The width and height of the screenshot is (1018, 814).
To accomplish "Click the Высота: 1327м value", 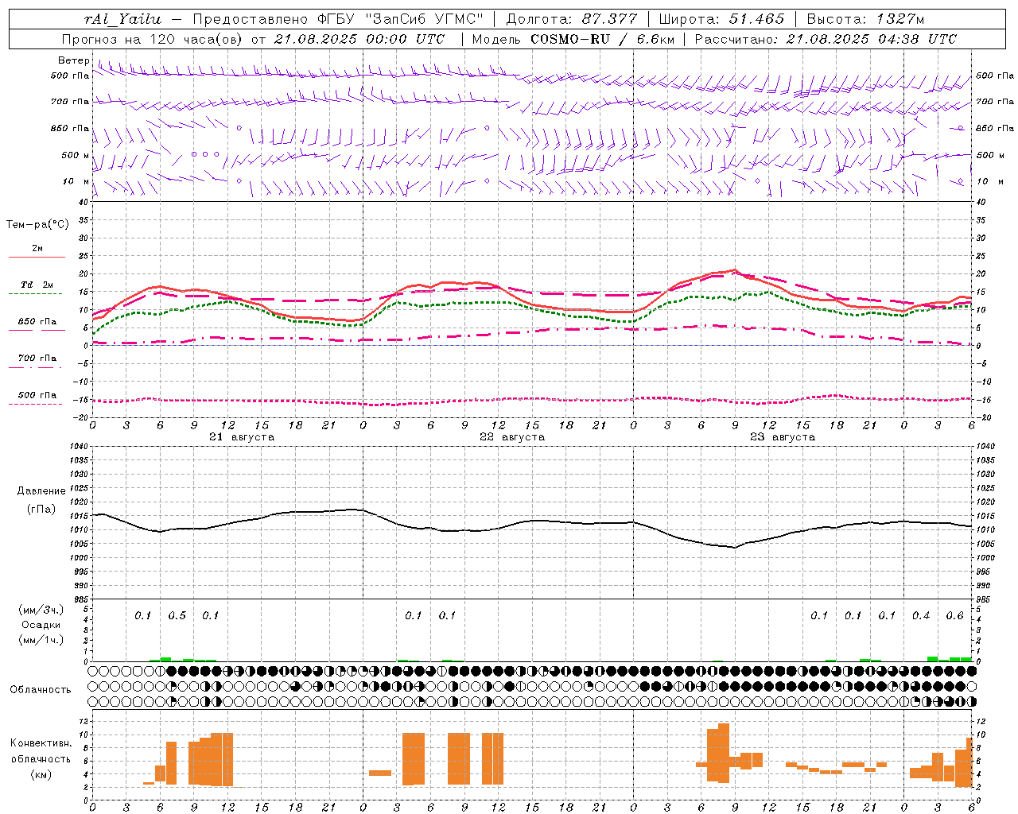I will pyautogui.click(x=865, y=19).
